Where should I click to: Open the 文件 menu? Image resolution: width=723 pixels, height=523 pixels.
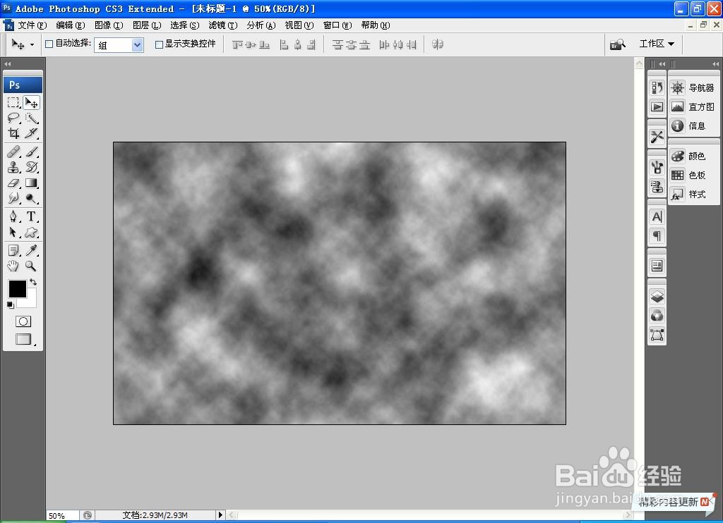[x=32, y=25]
